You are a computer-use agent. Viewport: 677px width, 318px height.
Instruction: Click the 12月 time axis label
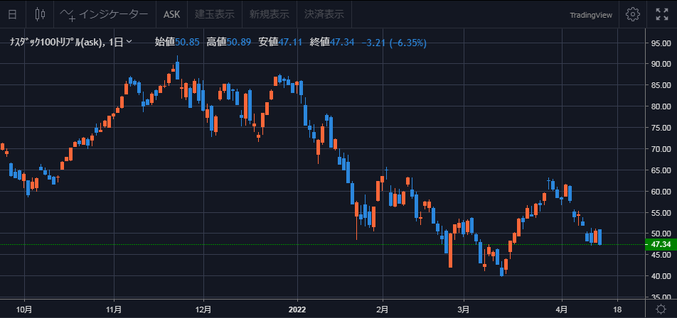tap(203, 309)
